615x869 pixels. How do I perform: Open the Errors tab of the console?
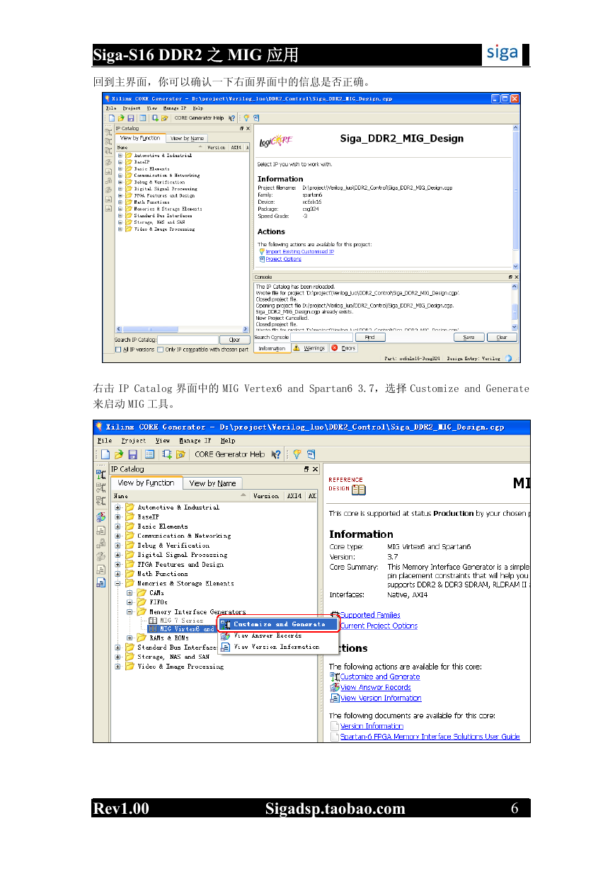344,348
